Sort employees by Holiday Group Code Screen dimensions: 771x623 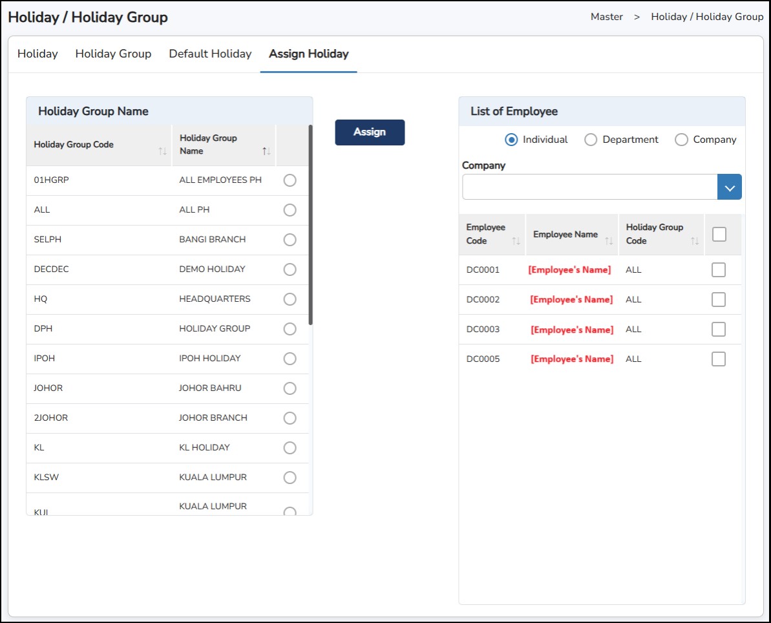(x=695, y=241)
